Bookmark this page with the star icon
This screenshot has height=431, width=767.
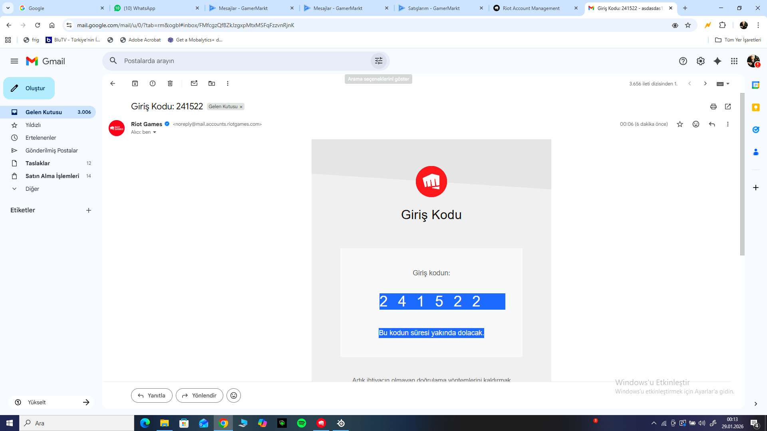click(688, 25)
